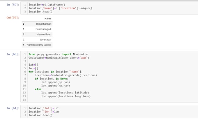This screenshot has width=198, height=119.
Task: Click the Name column header in output table
Action: click(48, 19)
